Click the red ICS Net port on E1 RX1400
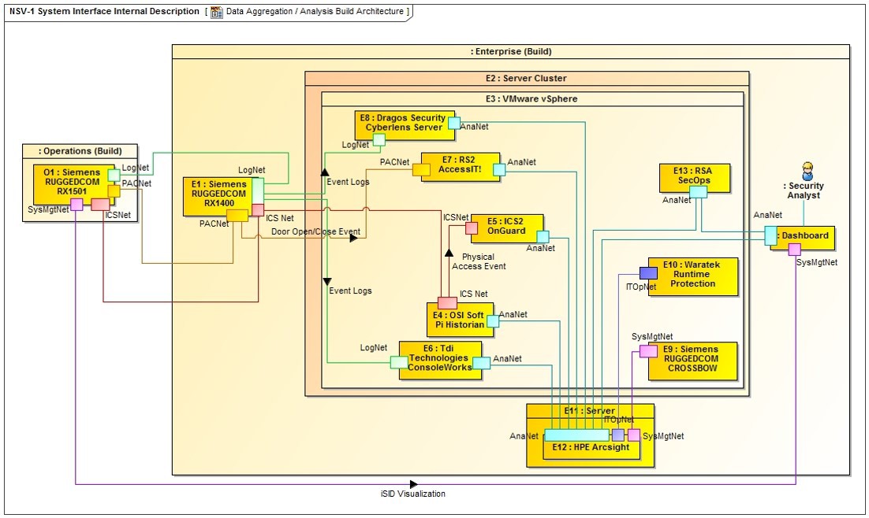 pos(258,209)
